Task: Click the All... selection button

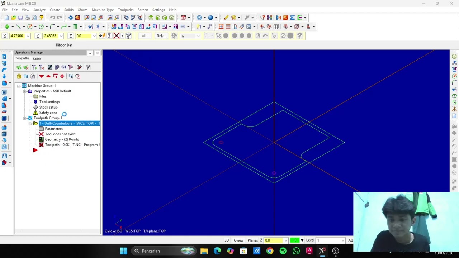Action: [x=144, y=36]
